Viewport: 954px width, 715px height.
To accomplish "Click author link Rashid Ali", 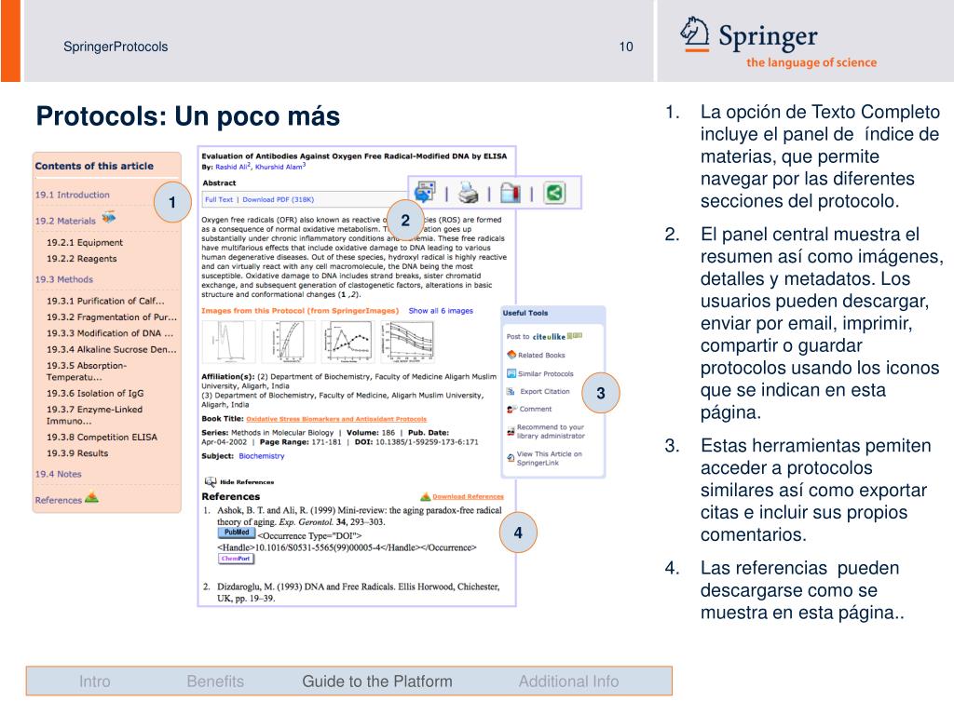I will click(x=231, y=167).
